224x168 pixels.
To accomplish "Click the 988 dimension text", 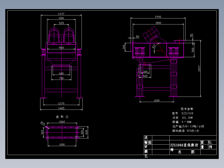I will (61, 47).
